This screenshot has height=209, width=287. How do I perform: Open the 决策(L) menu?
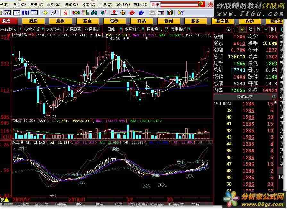[71, 4]
